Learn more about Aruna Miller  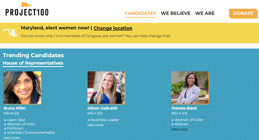(x=12, y=137)
